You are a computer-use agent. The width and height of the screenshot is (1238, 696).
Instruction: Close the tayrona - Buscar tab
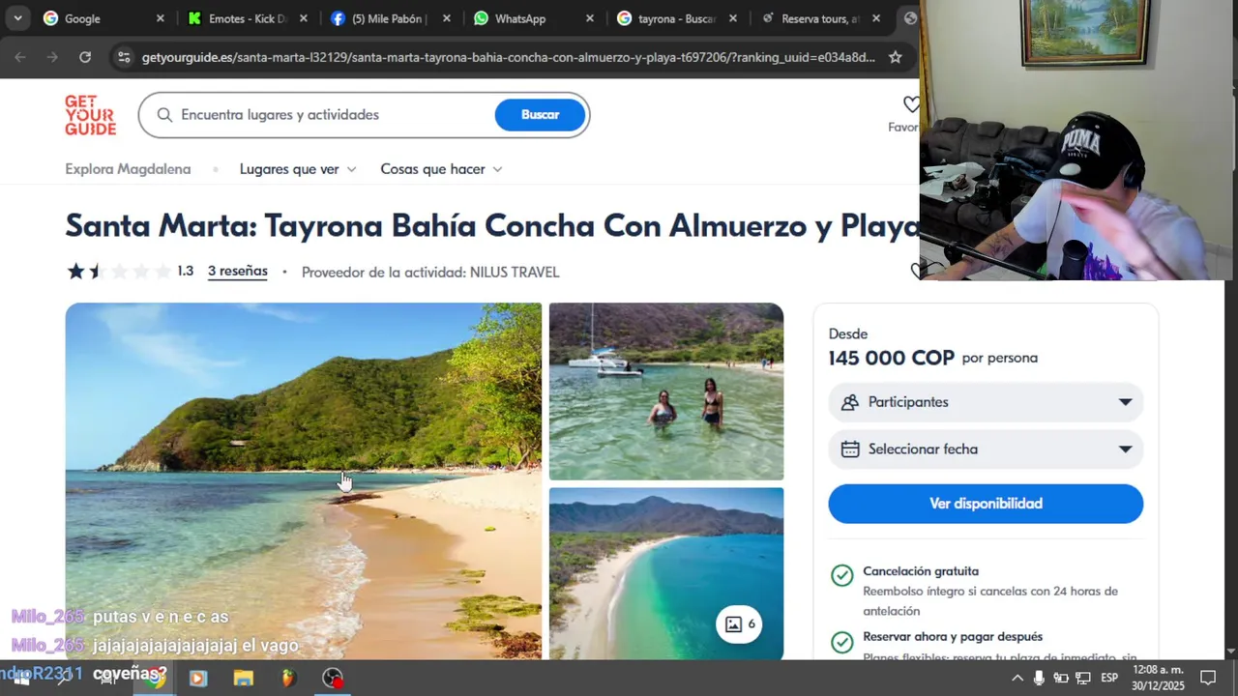pyautogui.click(x=733, y=18)
